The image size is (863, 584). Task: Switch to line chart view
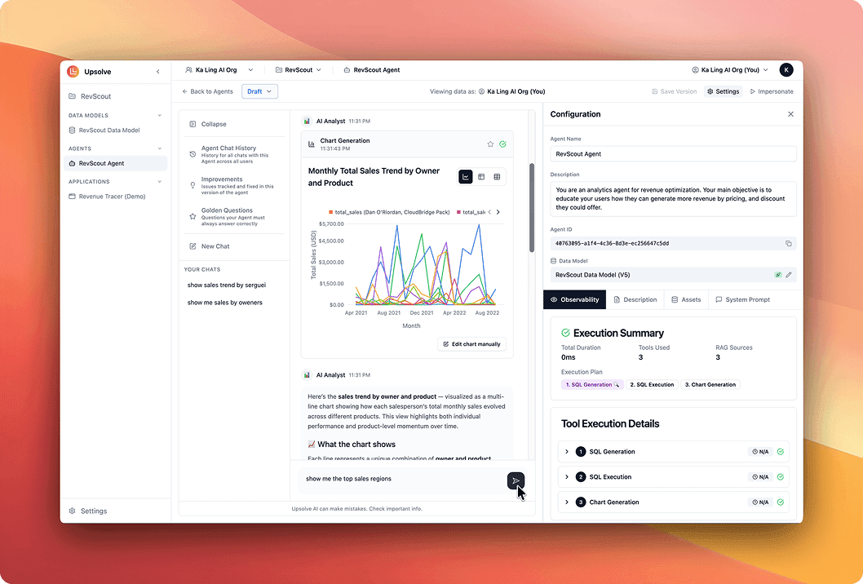pyautogui.click(x=466, y=177)
